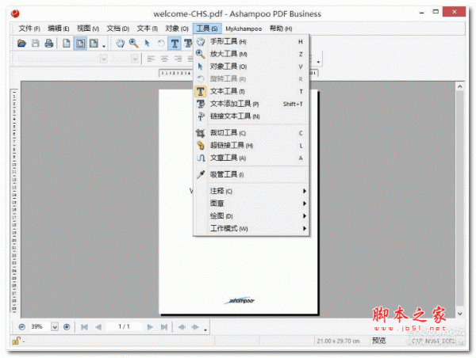Viewport: 476px width, 358px height.
Task: Open the 文件(F) menu
Action: tap(29, 29)
